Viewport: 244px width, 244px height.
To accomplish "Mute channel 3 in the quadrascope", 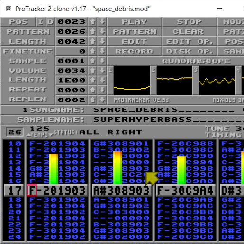I will tap(217, 81).
